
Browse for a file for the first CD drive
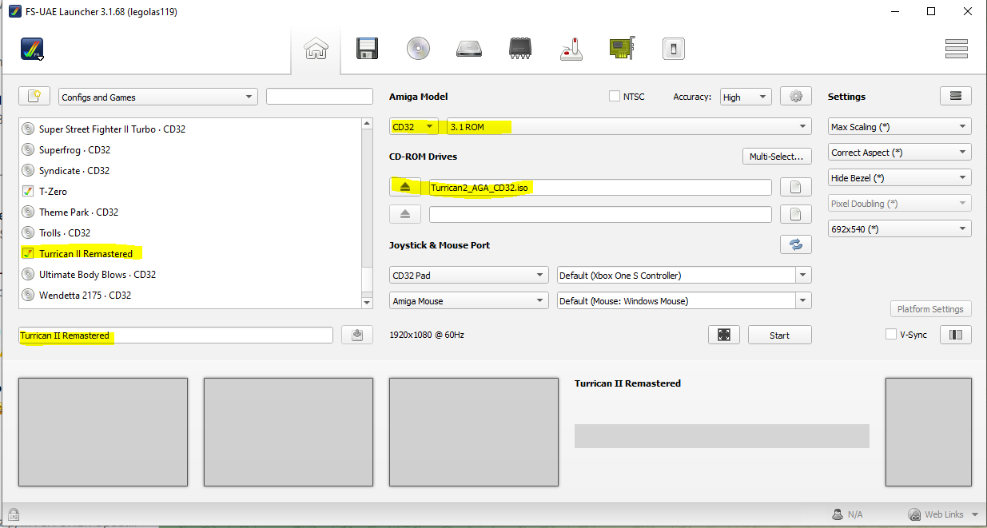tap(796, 187)
